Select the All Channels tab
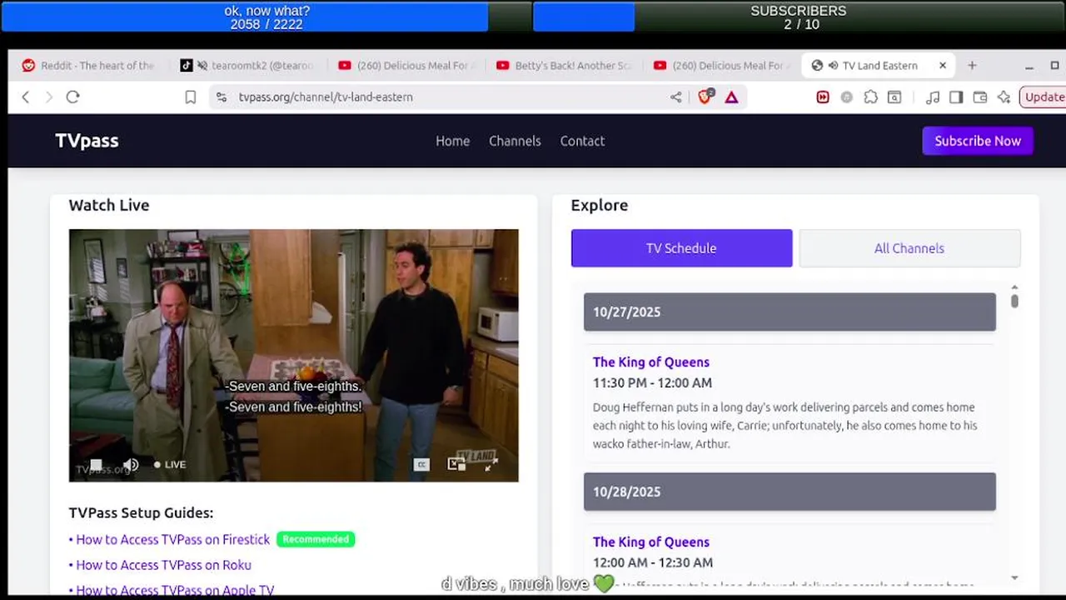Image resolution: width=1066 pixels, height=600 pixels. tap(909, 248)
